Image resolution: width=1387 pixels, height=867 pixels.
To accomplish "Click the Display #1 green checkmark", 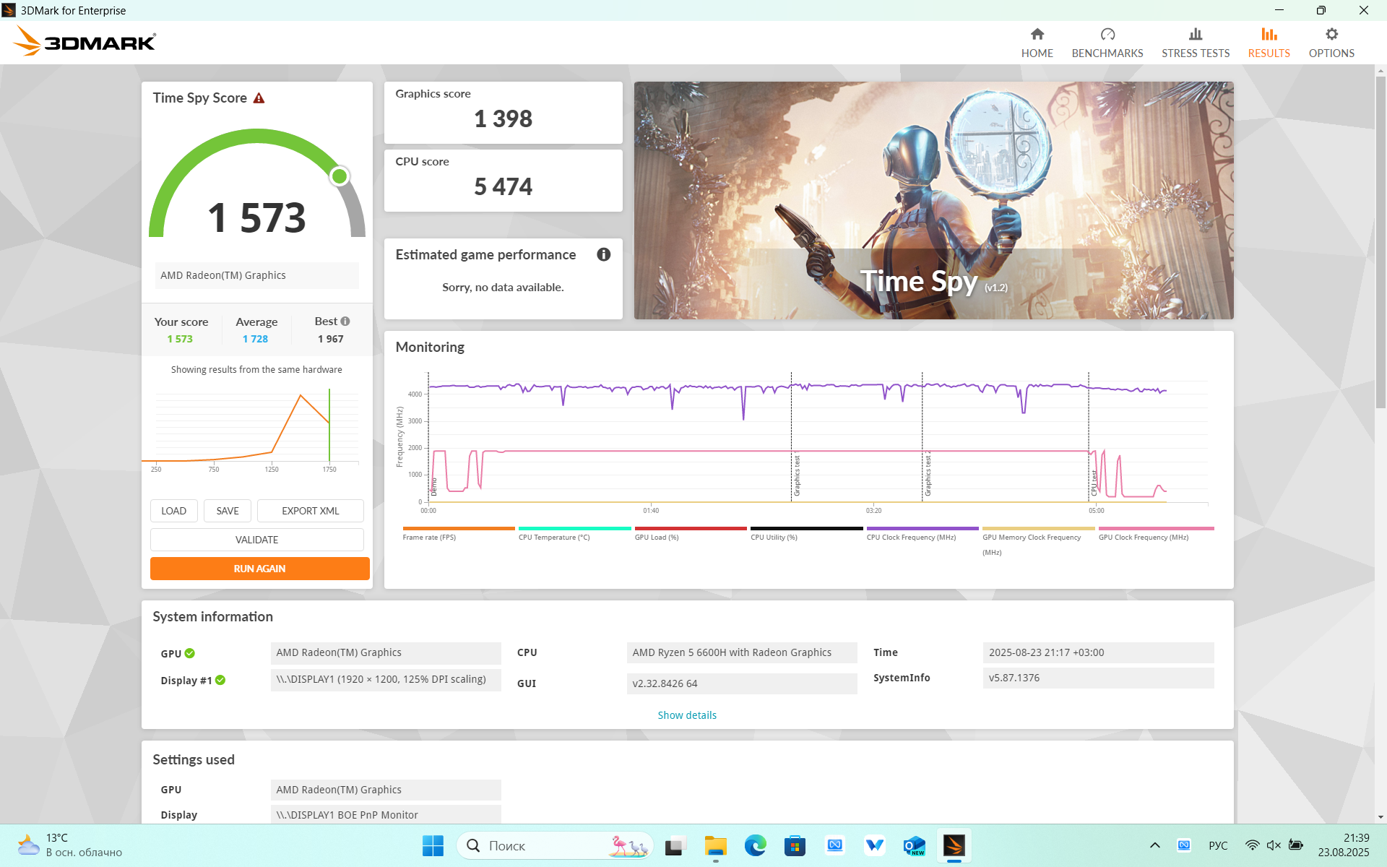I will pyautogui.click(x=220, y=680).
